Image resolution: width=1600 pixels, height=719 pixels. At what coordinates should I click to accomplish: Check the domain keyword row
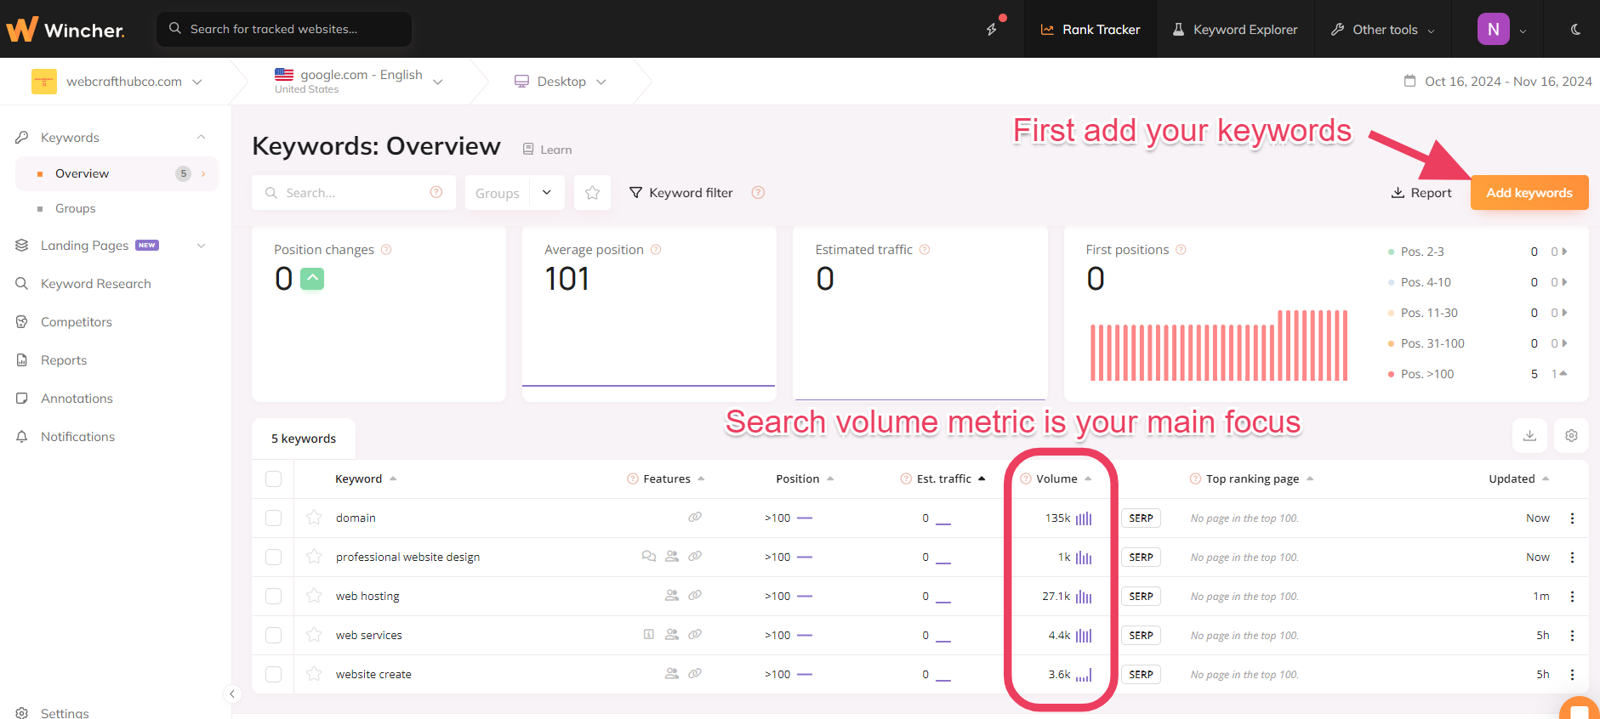pyautogui.click(x=273, y=518)
